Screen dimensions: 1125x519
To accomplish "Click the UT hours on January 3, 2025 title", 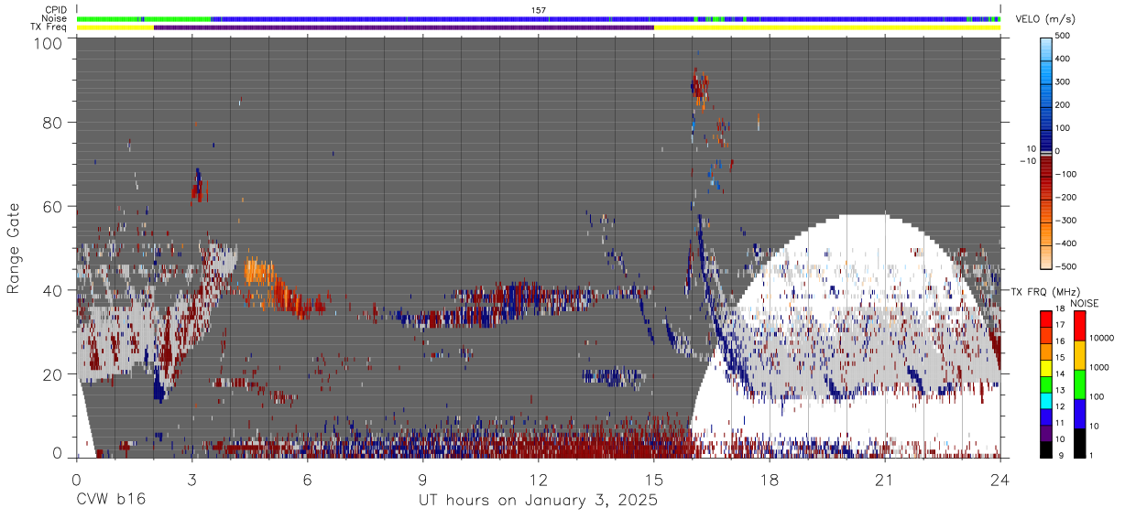I will (x=538, y=501).
